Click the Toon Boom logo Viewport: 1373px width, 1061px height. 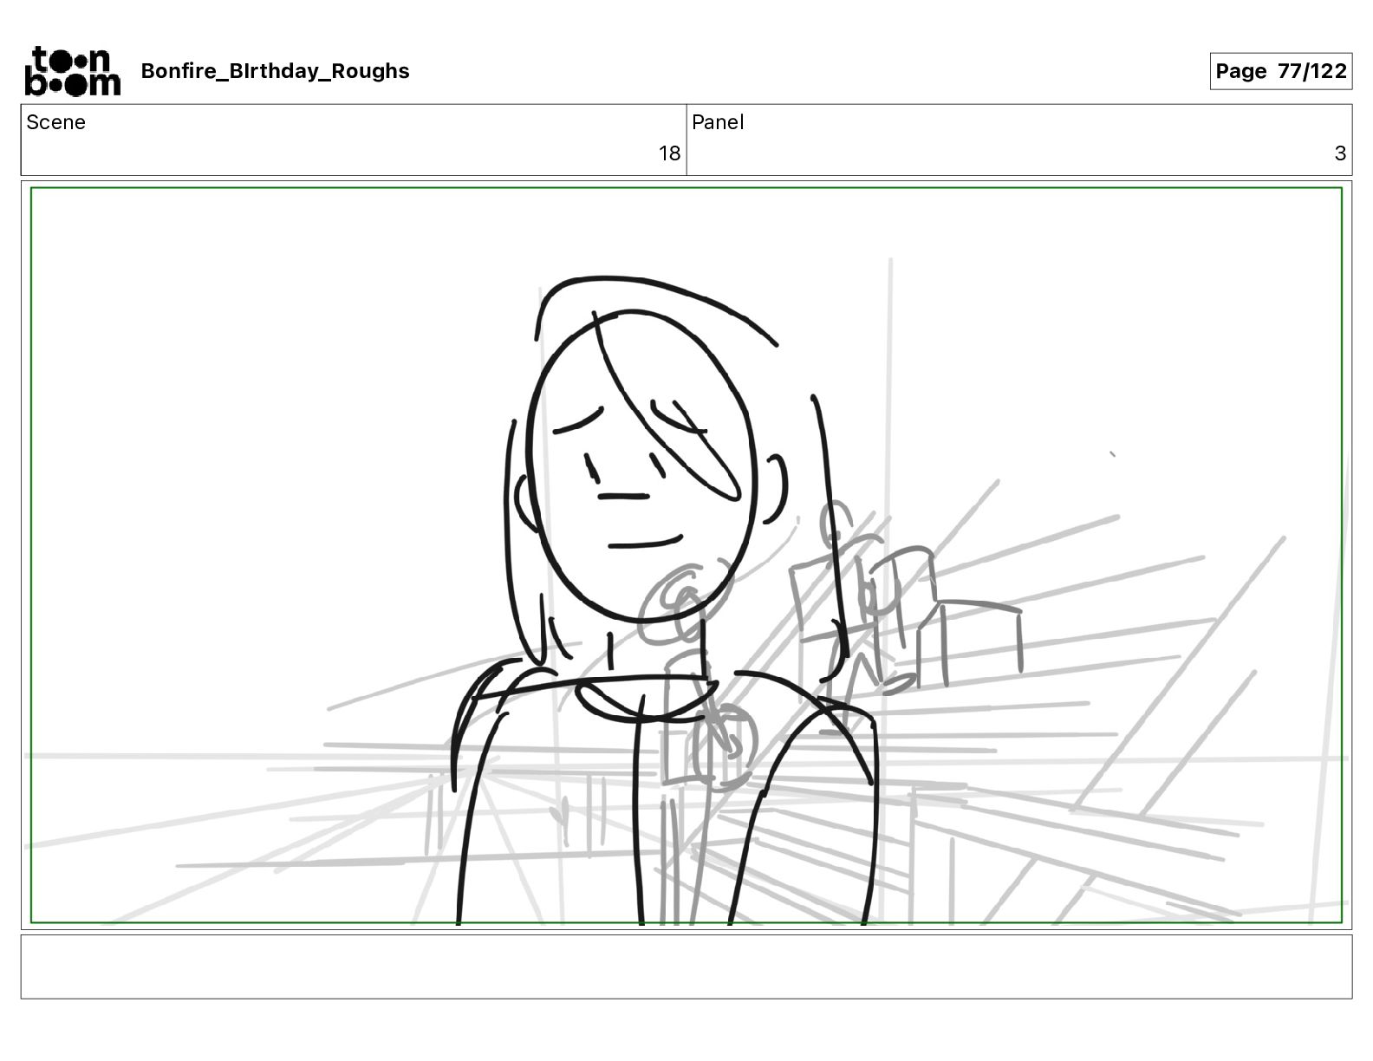click(x=73, y=71)
